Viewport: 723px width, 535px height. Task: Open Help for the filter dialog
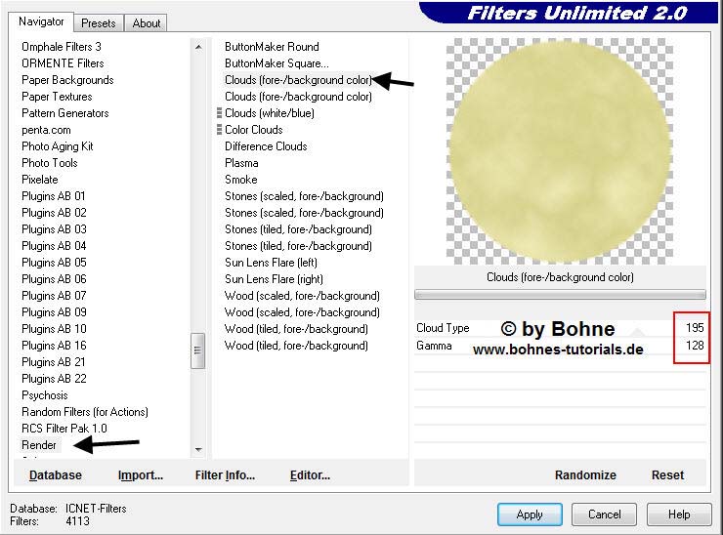(679, 514)
